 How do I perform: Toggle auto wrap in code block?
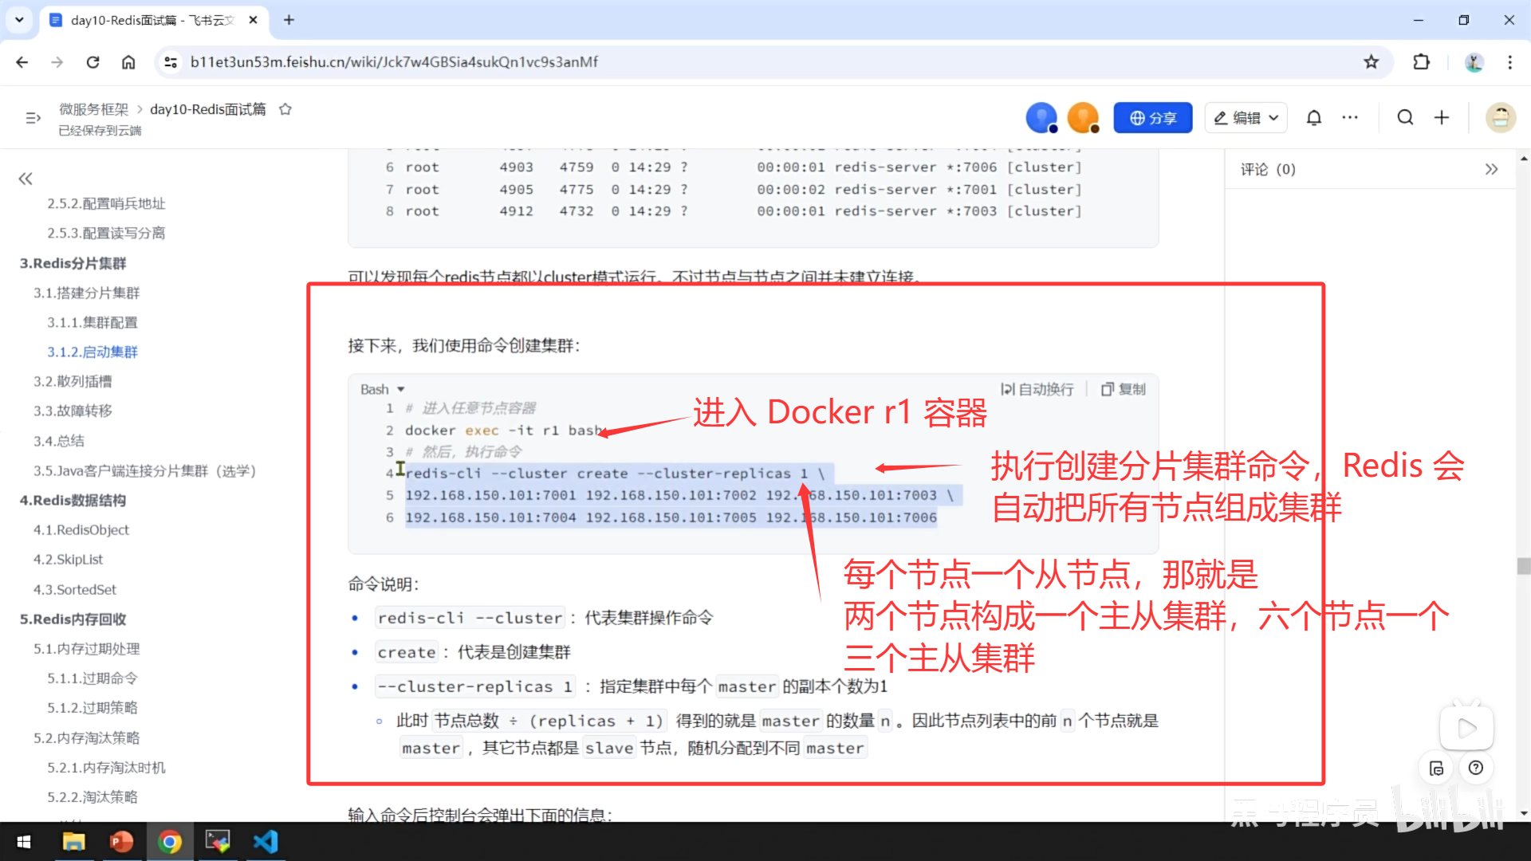point(1037,389)
